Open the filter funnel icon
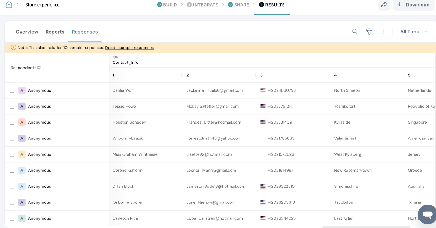This screenshot has height=228, width=436. point(369,32)
